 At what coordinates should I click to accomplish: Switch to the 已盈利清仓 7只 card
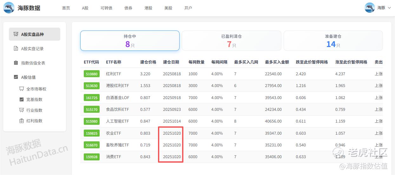232,41
